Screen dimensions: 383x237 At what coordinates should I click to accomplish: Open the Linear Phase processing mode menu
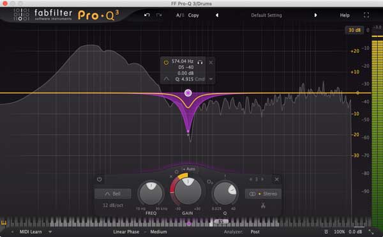click(x=126, y=232)
